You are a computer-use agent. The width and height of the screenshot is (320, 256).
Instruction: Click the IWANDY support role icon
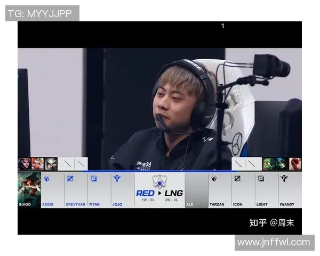284,179
